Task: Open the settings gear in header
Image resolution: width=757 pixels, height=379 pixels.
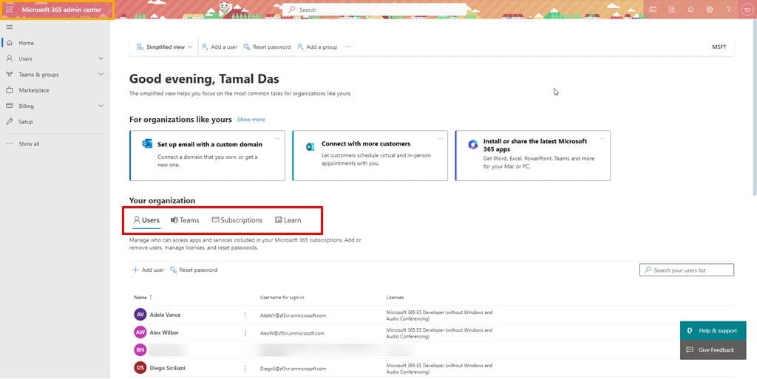Action: tap(709, 10)
